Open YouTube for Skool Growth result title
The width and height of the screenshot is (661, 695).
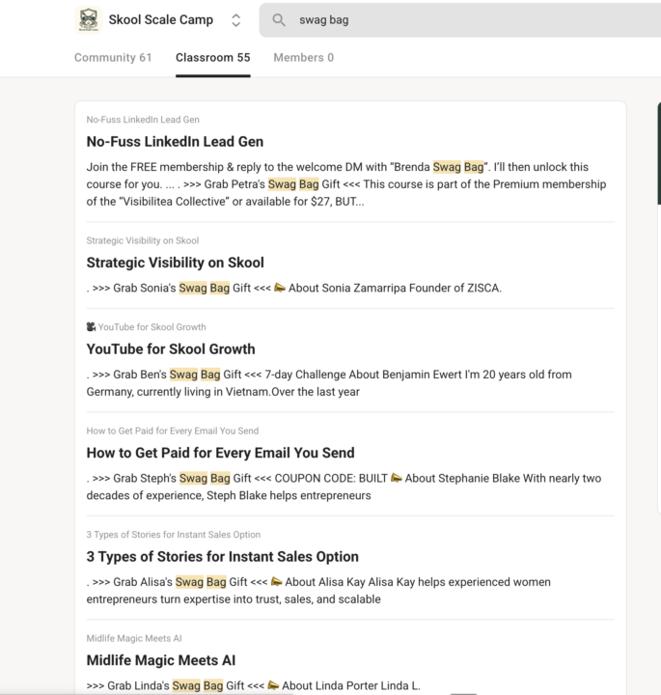click(x=171, y=348)
